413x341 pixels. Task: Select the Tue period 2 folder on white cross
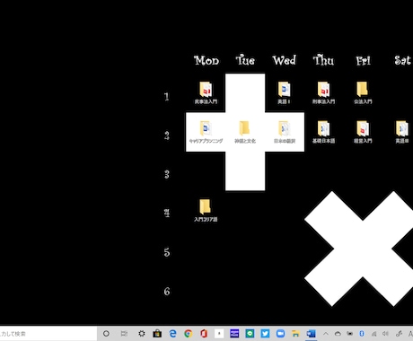pos(245,132)
